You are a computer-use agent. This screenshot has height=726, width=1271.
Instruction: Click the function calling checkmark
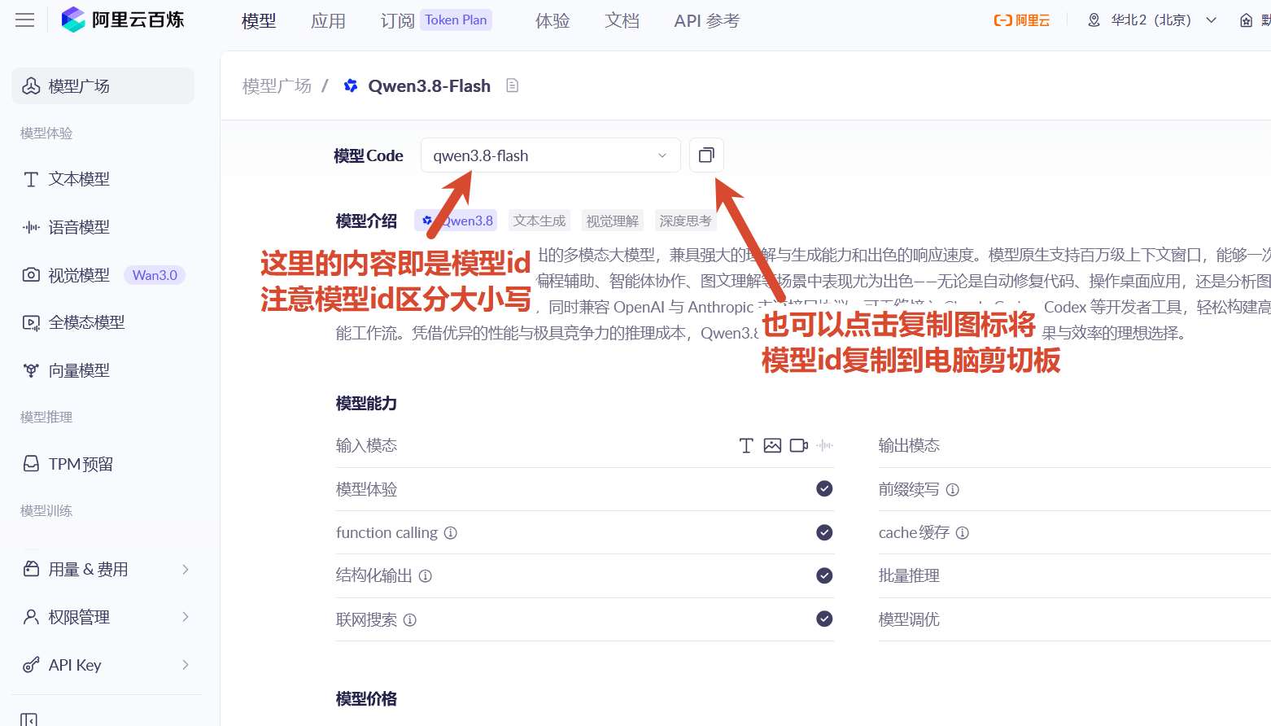click(x=824, y=532)
